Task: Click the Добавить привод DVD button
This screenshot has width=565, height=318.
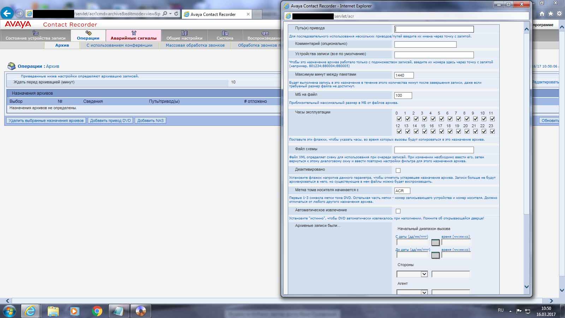Action: click(x=111, y=120)
